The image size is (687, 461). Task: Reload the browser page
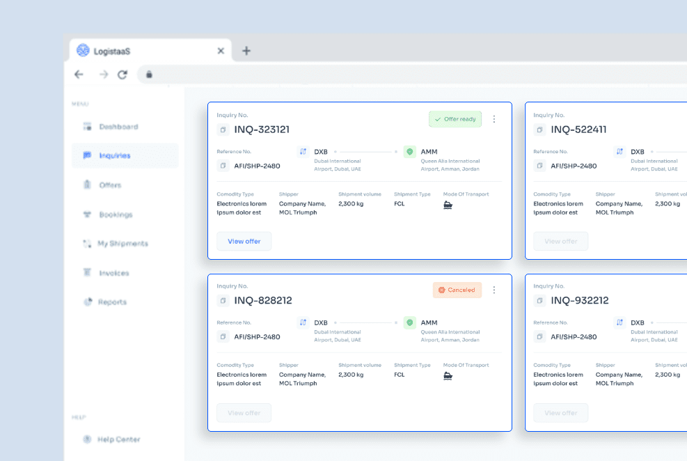(x=123, y=75)
